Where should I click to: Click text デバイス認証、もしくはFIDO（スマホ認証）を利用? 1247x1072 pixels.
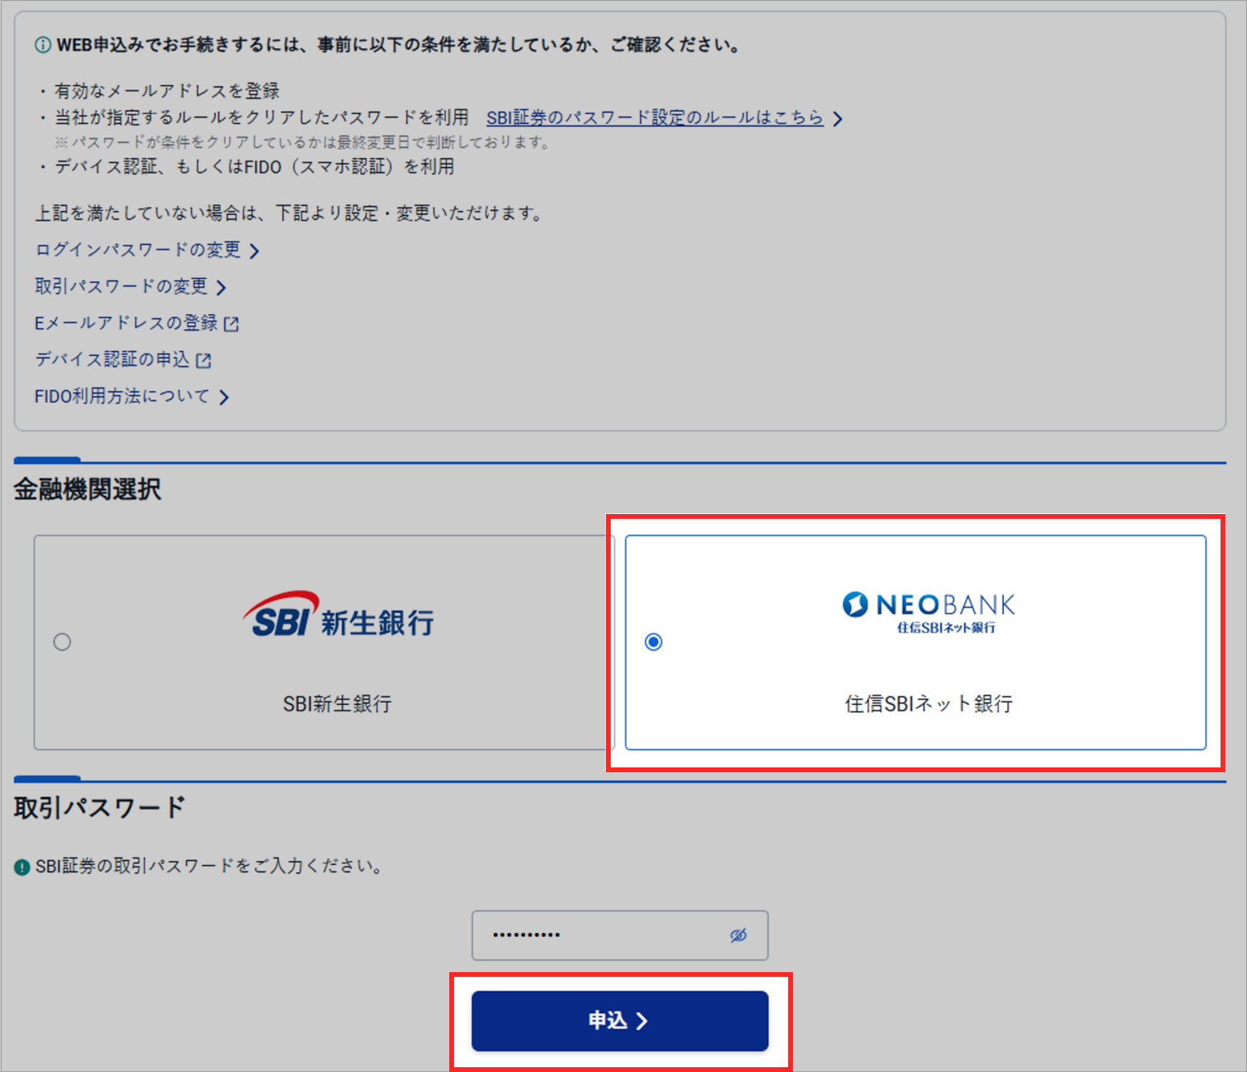pyautogui.click(x=254, y=166)
